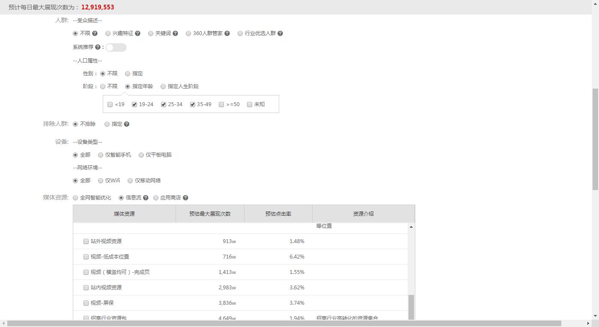599x327 pixels.
Task: Uncheck the 19-24 age checkbox
Action: click(x=134, y=104)
